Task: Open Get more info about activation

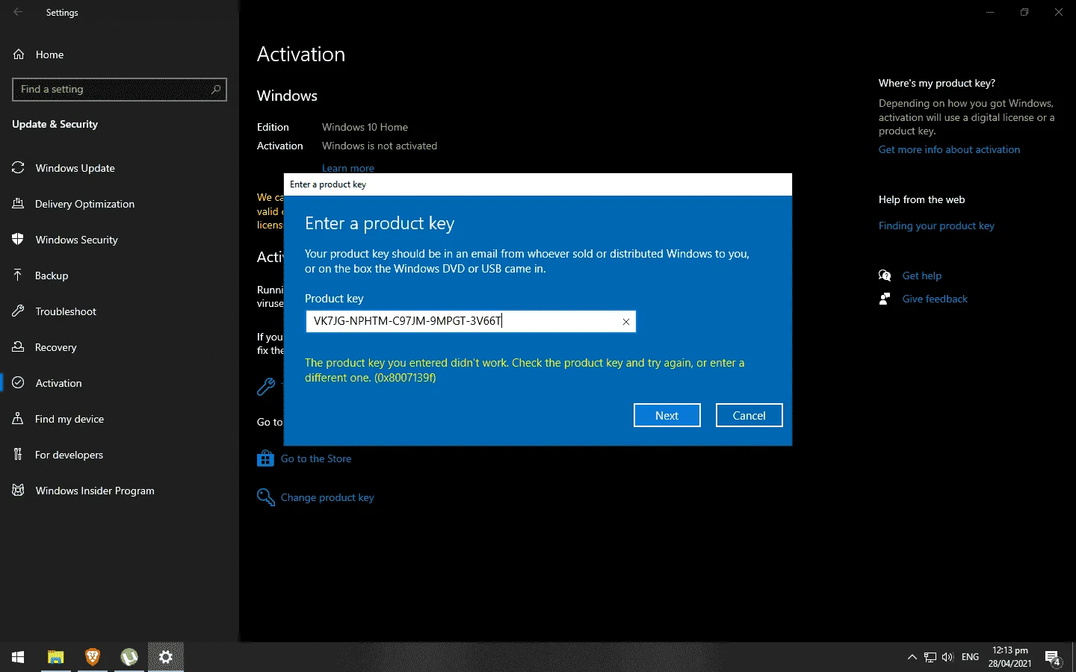Action: coord(949,149)
